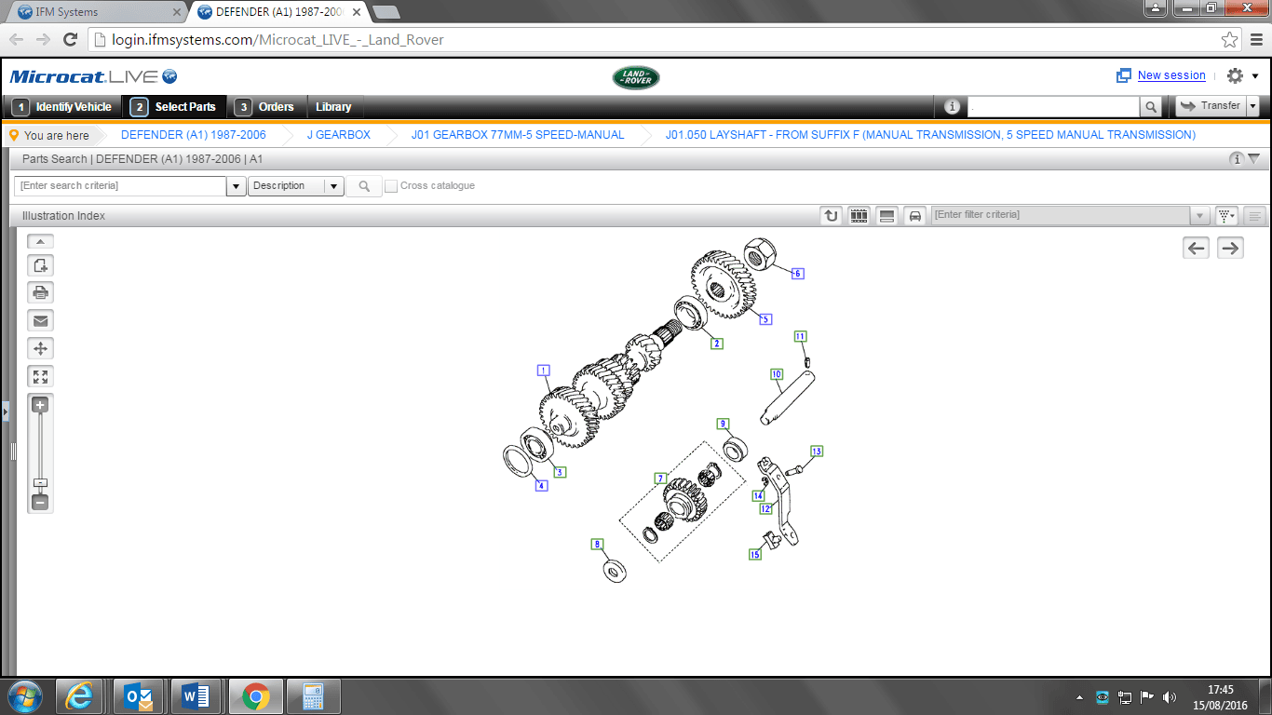The width and height of the screenshot is (1272, 715).
Task: Select callout 10 on the shaft
Action: [776, 374]
